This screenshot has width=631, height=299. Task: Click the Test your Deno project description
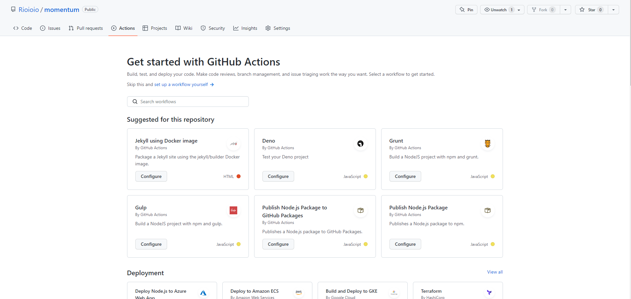(x=285, y=157)
